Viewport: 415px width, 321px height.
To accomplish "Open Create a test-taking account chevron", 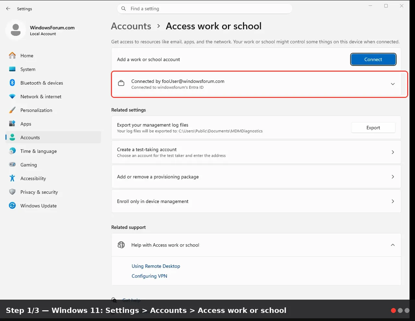I will [x=393, y=152].
